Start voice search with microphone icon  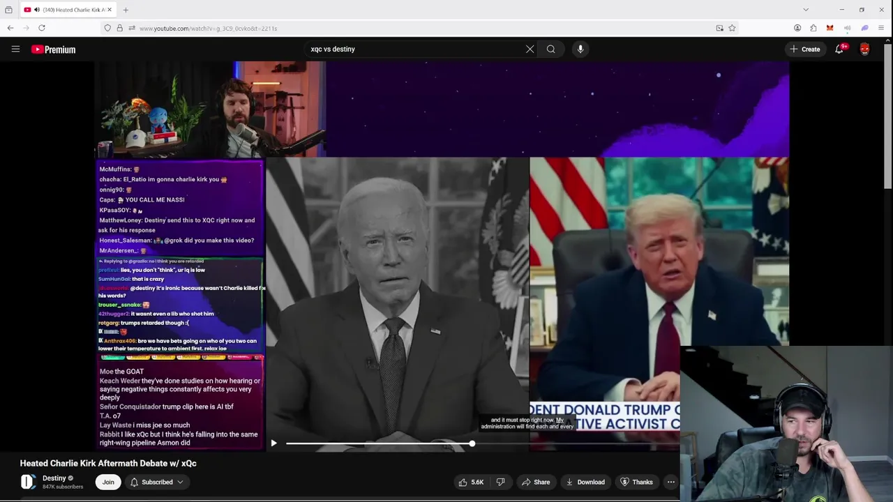580,49
